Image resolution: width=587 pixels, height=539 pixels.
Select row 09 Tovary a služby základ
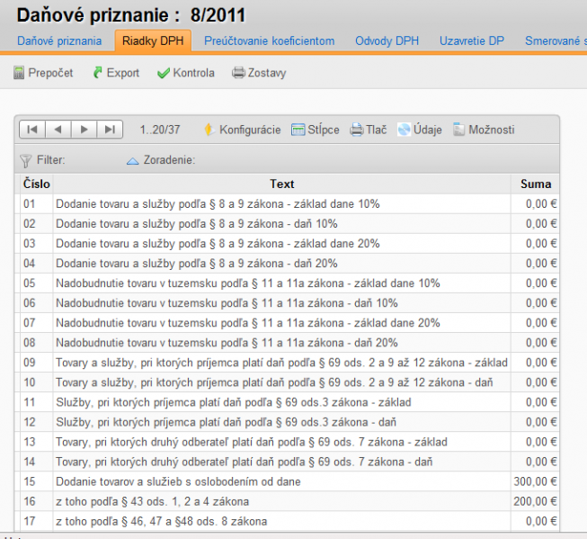[287, 363]
